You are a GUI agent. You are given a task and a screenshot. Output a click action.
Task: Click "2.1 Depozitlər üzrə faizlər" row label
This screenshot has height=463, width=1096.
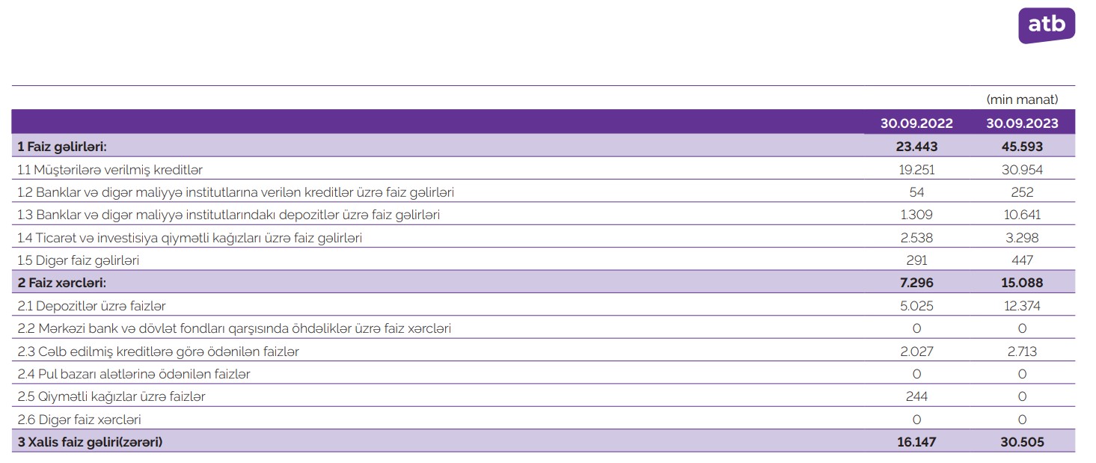click(91, 306)
